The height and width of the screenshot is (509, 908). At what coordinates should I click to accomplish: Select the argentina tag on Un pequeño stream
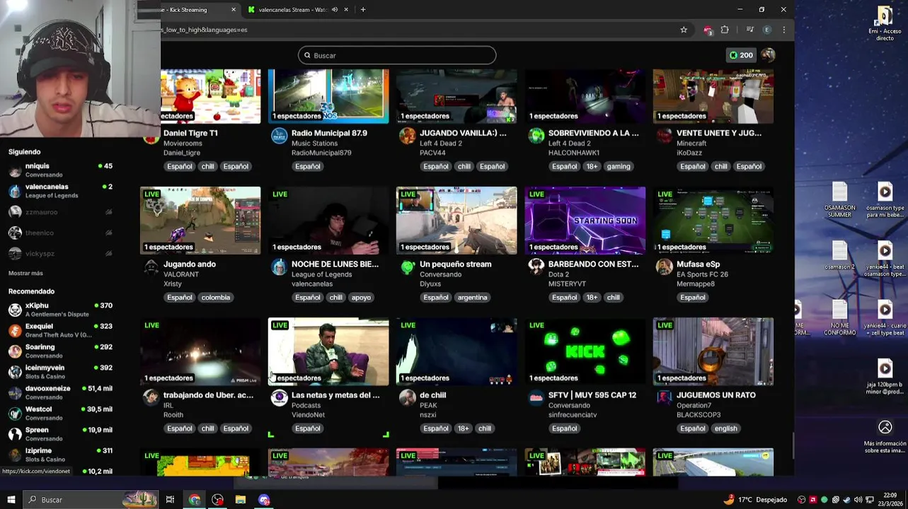point(472,298)
